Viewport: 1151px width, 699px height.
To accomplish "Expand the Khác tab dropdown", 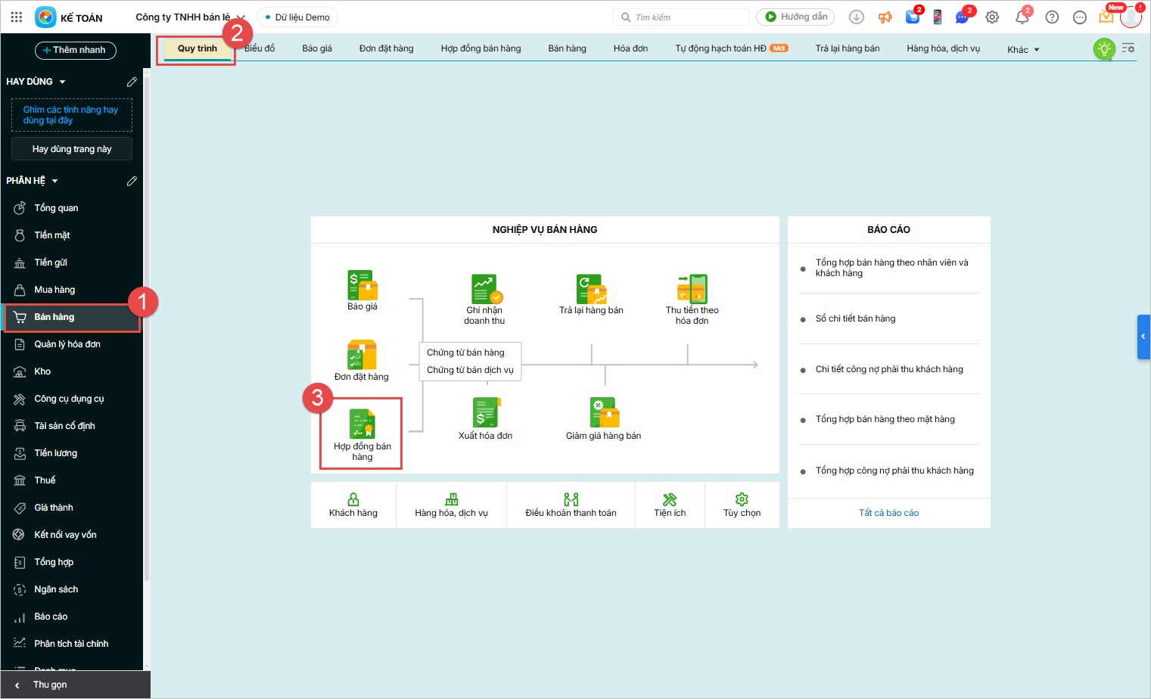I will click(1023, 50).
